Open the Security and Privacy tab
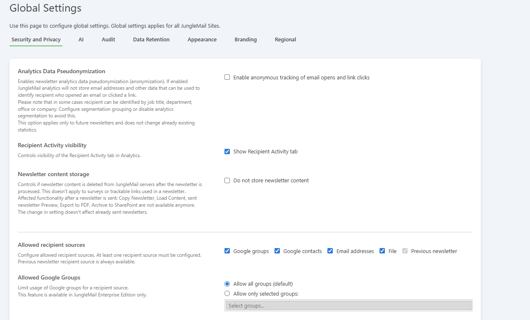Image resolution: width=530 pixels, height=320 pixels. (x=36, y=40)
